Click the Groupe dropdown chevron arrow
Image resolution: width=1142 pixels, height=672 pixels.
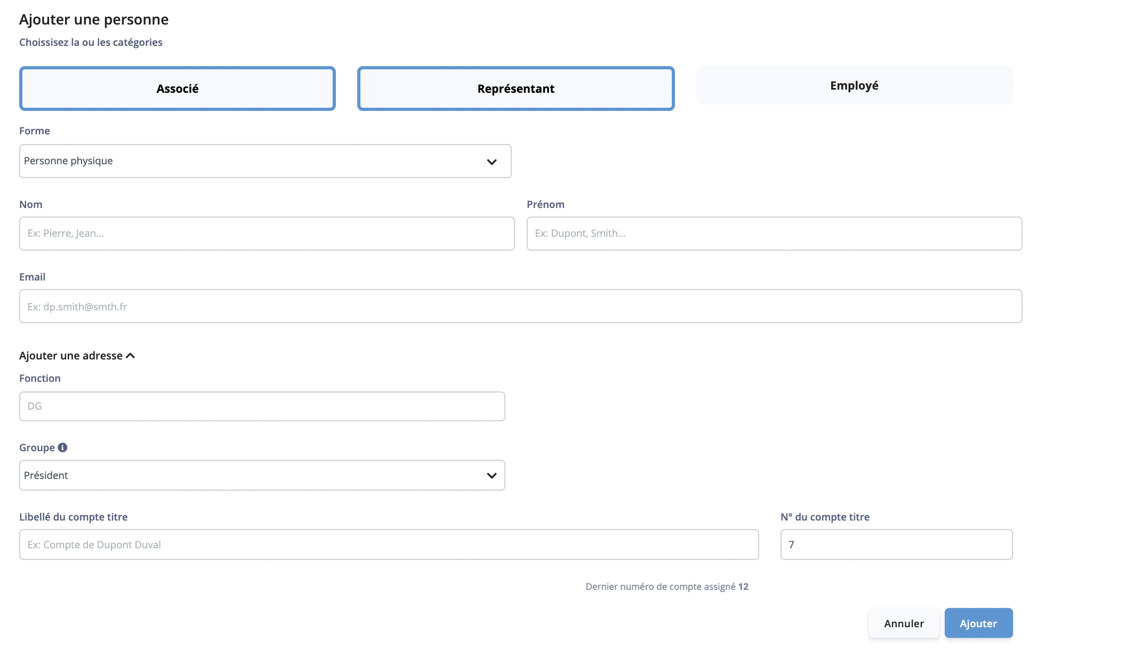[492, 475]
